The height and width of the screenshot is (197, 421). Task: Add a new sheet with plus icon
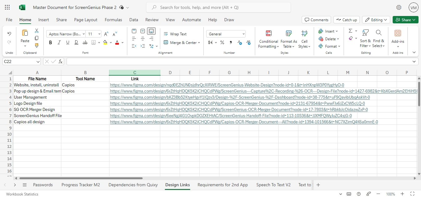coord(318,185)
